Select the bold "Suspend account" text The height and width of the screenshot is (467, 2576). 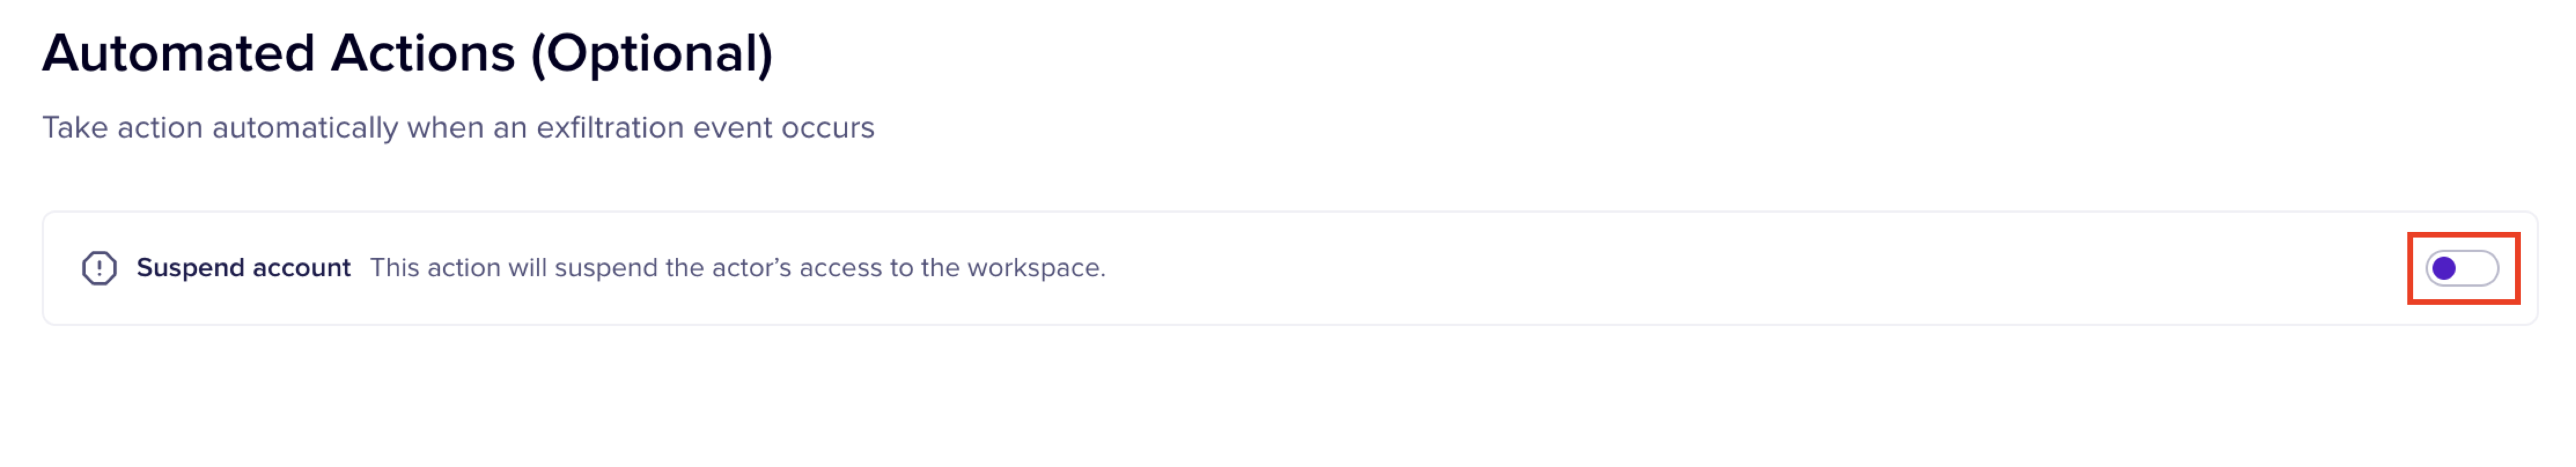pyautogui.click(x=243, y=268)
